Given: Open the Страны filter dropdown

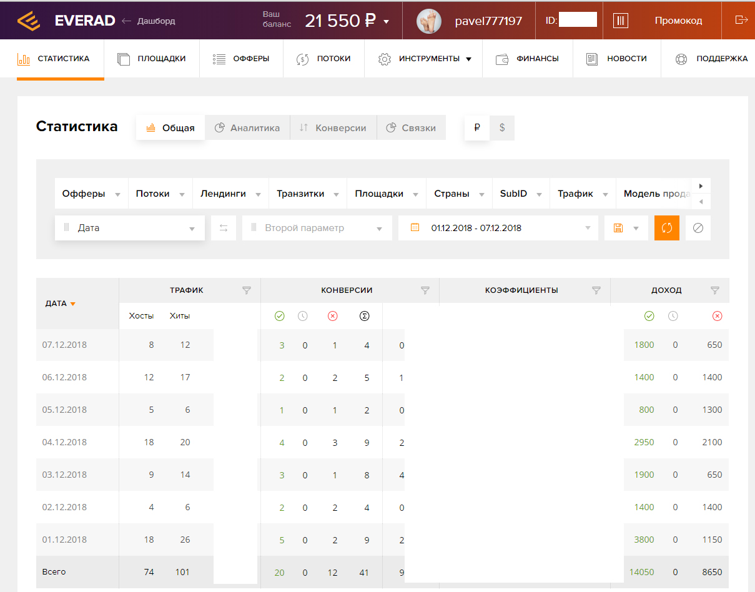Looking at the screenshot, I should [x=458, y=194].
